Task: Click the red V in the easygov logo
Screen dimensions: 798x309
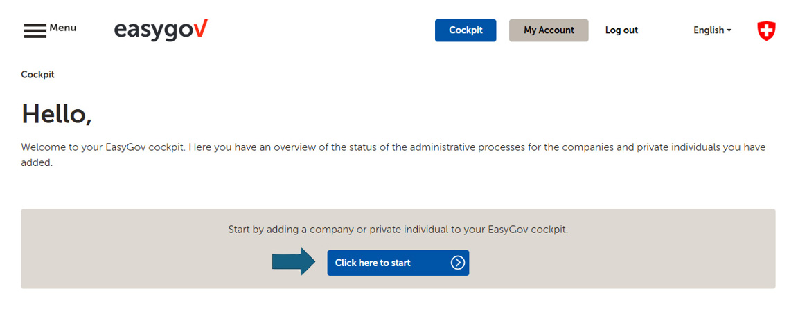Action: coord(202,28)
